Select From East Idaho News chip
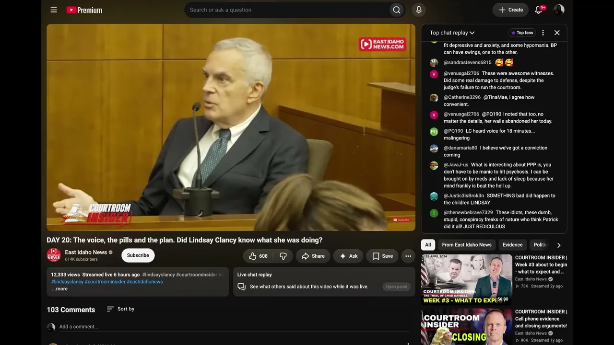614x345 pixels. click(x=467, y=245)
